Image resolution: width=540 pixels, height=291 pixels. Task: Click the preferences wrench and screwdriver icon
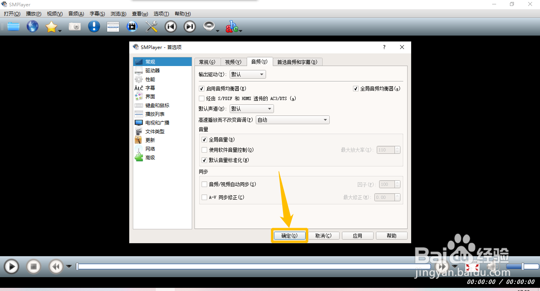[151, 26]
